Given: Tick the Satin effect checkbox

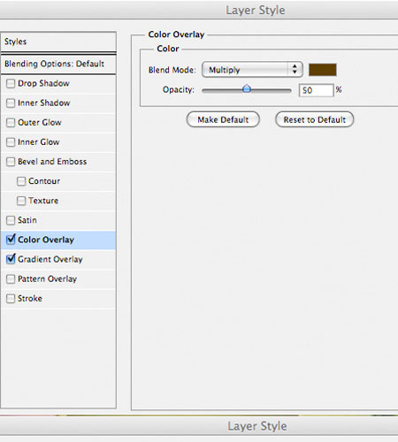Looking at the screenshot, I should 11,220.
